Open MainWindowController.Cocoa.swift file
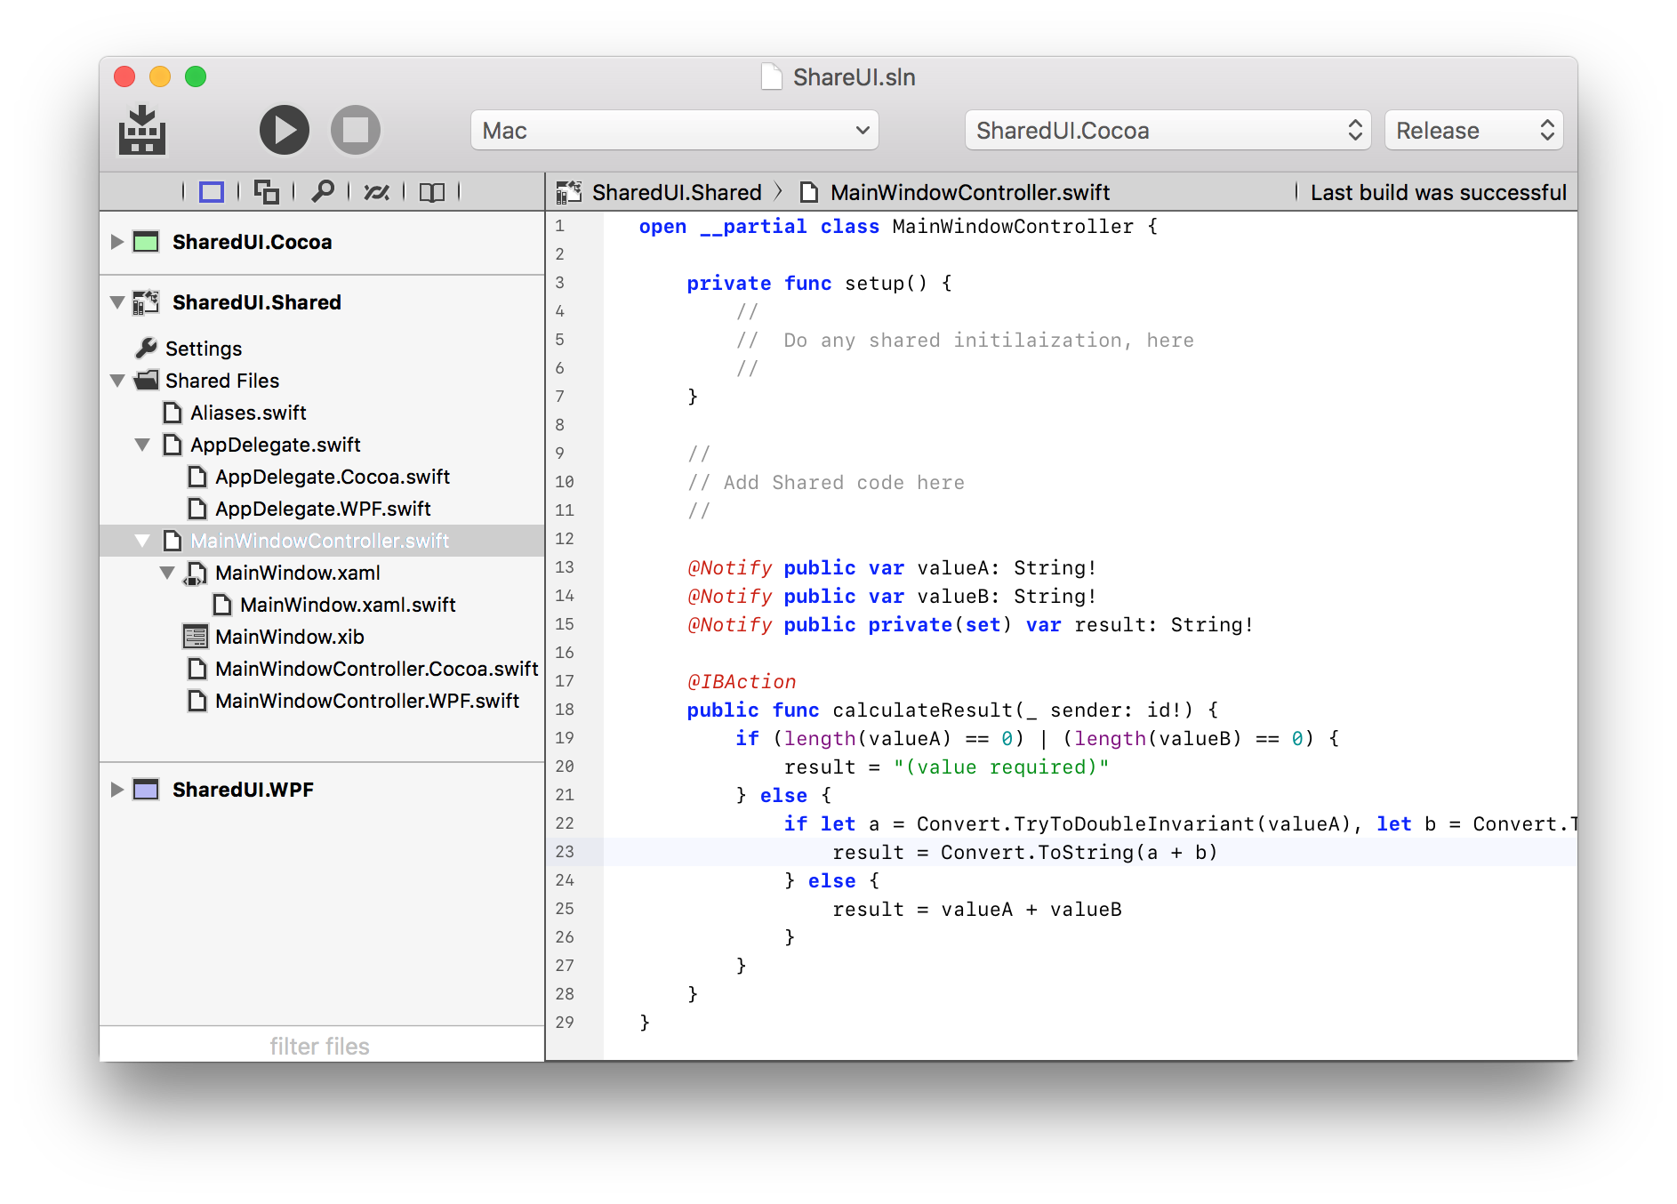Viewport: 1677px width, 1204px height. point(377,669)
